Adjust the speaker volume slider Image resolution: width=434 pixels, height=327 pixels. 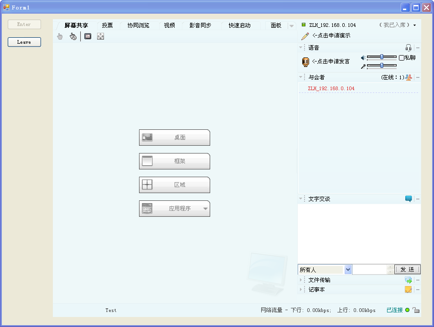pyautogui.click(x=382, y=57)
